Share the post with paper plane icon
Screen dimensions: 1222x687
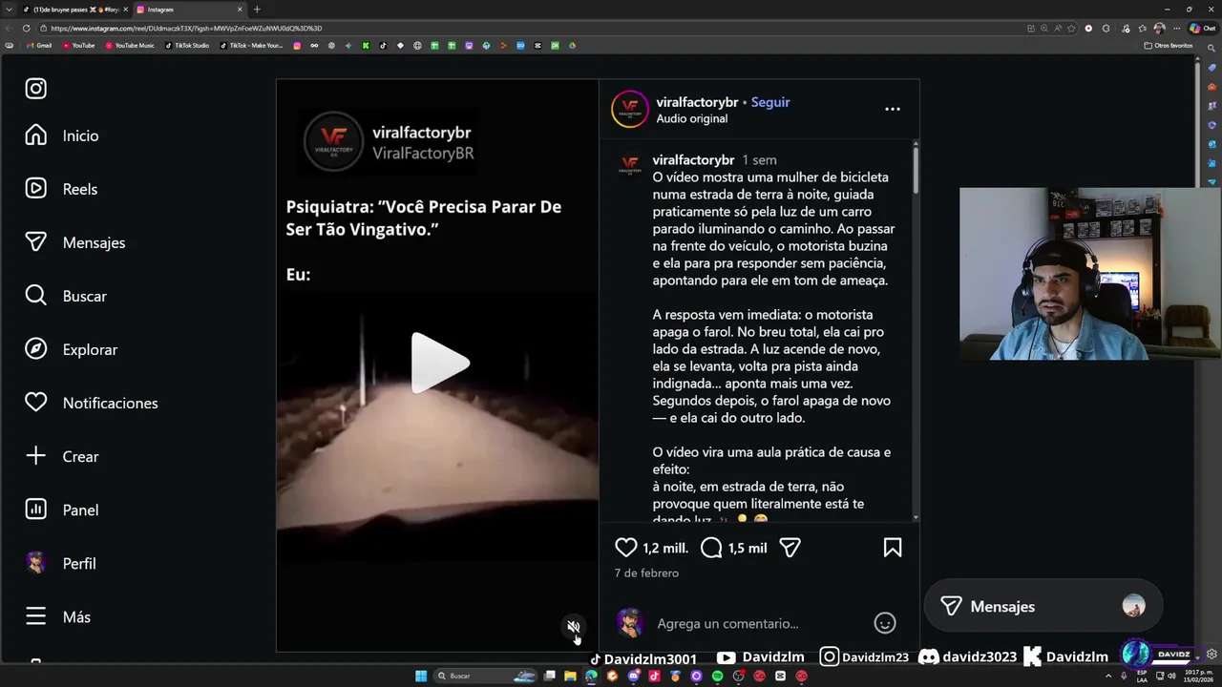(x=790, y=548)
